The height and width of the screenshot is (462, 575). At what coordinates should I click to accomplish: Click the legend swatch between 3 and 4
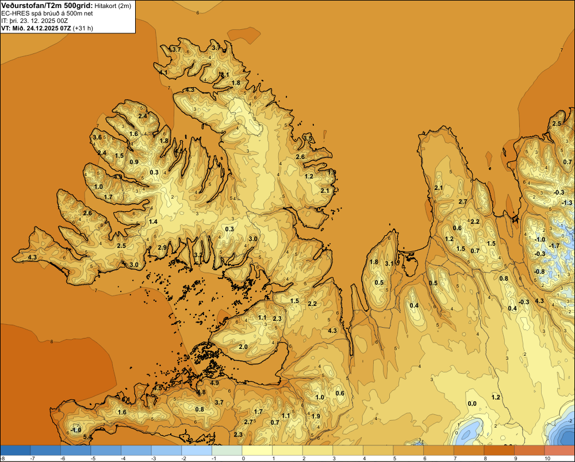pos(348,450)
